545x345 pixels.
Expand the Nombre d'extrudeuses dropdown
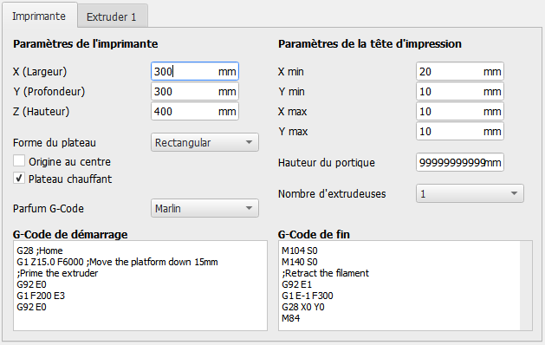coord(470,193)
